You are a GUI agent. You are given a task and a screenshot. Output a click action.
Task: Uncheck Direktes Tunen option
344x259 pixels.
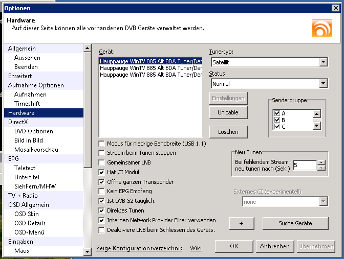[x=101, y=210]
